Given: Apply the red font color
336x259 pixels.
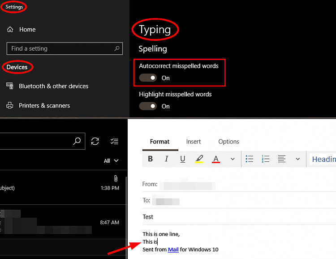Looking at the screenshot, I should pyautogui.click(x=216, y=159).
